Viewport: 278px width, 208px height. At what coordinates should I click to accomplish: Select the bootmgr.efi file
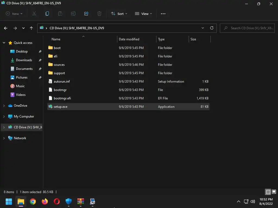click(128, 98)
